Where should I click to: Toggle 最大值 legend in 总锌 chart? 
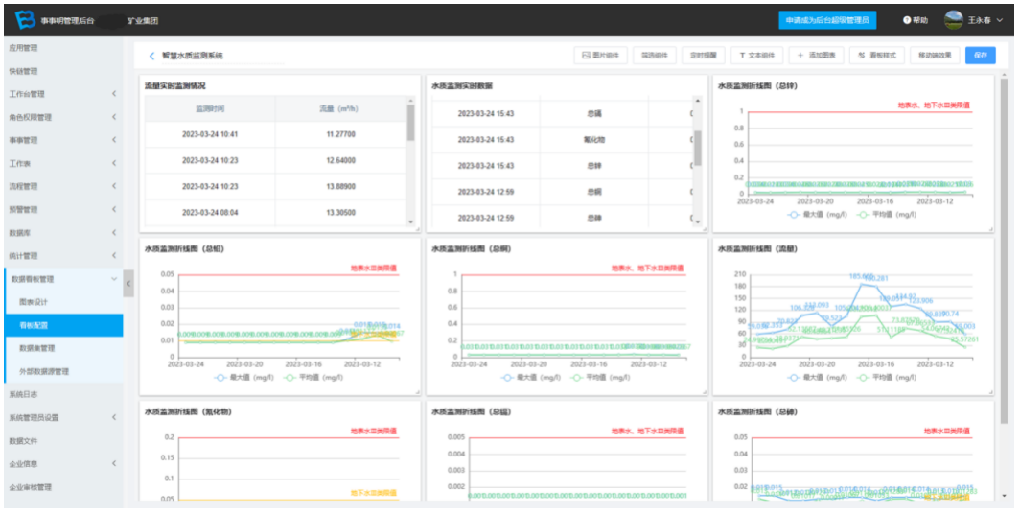(819, 214)
